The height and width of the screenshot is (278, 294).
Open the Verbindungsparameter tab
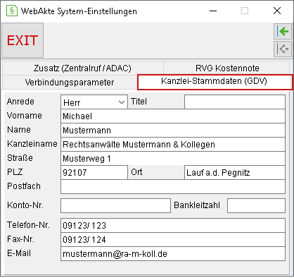(x=70, y=83)
